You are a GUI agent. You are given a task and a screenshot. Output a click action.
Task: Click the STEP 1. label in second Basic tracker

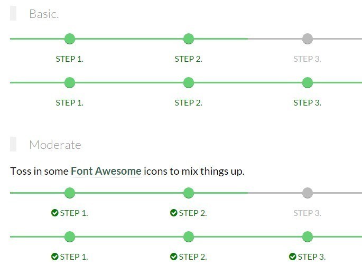click(69, 103)
